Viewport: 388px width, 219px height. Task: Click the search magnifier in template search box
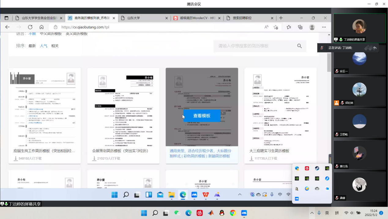[299, 46]
